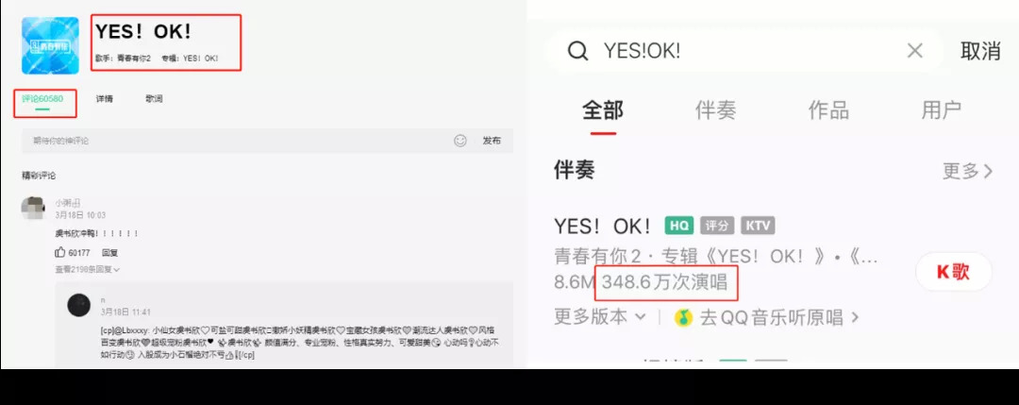Click the comment input field
Screen dimensions: 1019x405
tap(237, 141)
